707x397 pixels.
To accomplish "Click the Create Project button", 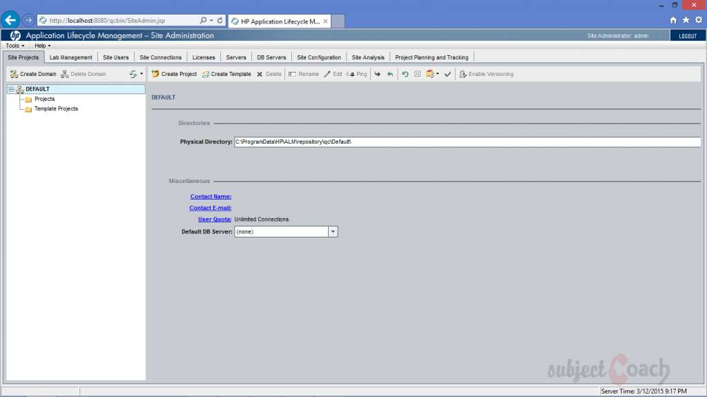I will (x=174, y=74).
